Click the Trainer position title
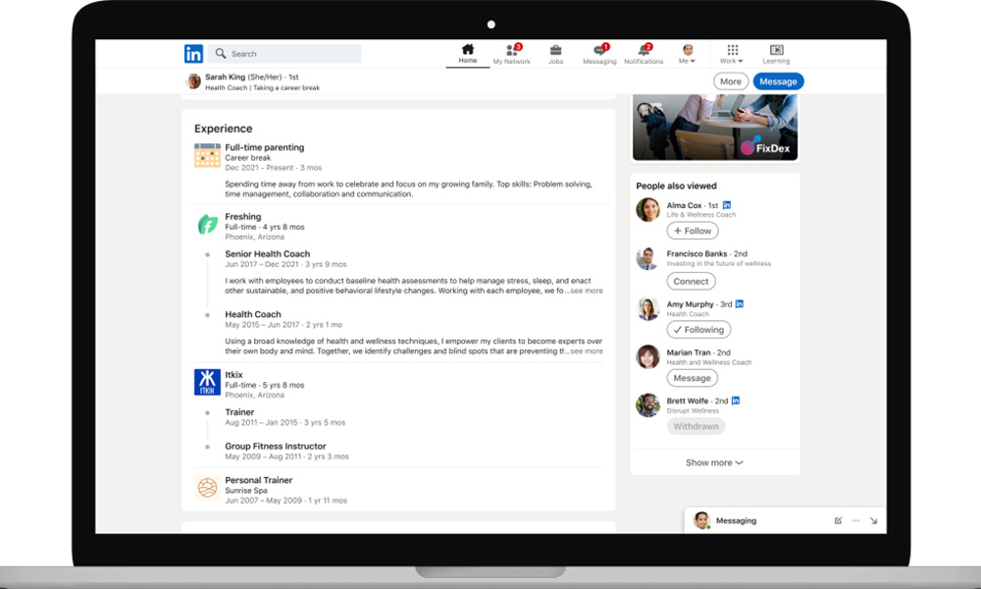 pos(239,412)
